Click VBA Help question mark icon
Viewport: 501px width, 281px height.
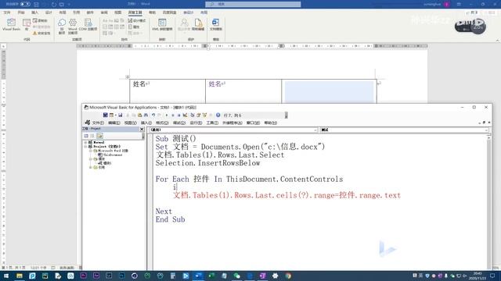(218, 115)
